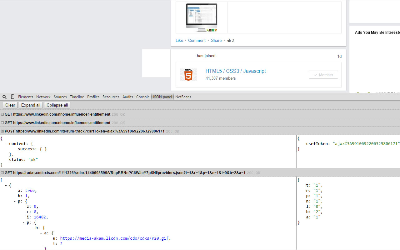Collapse first array item brace node
The image size is (400, 250).
coord(6,185)
